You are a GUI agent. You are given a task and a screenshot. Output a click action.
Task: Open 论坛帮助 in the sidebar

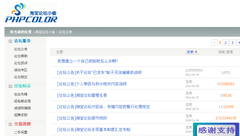[21, 56]
